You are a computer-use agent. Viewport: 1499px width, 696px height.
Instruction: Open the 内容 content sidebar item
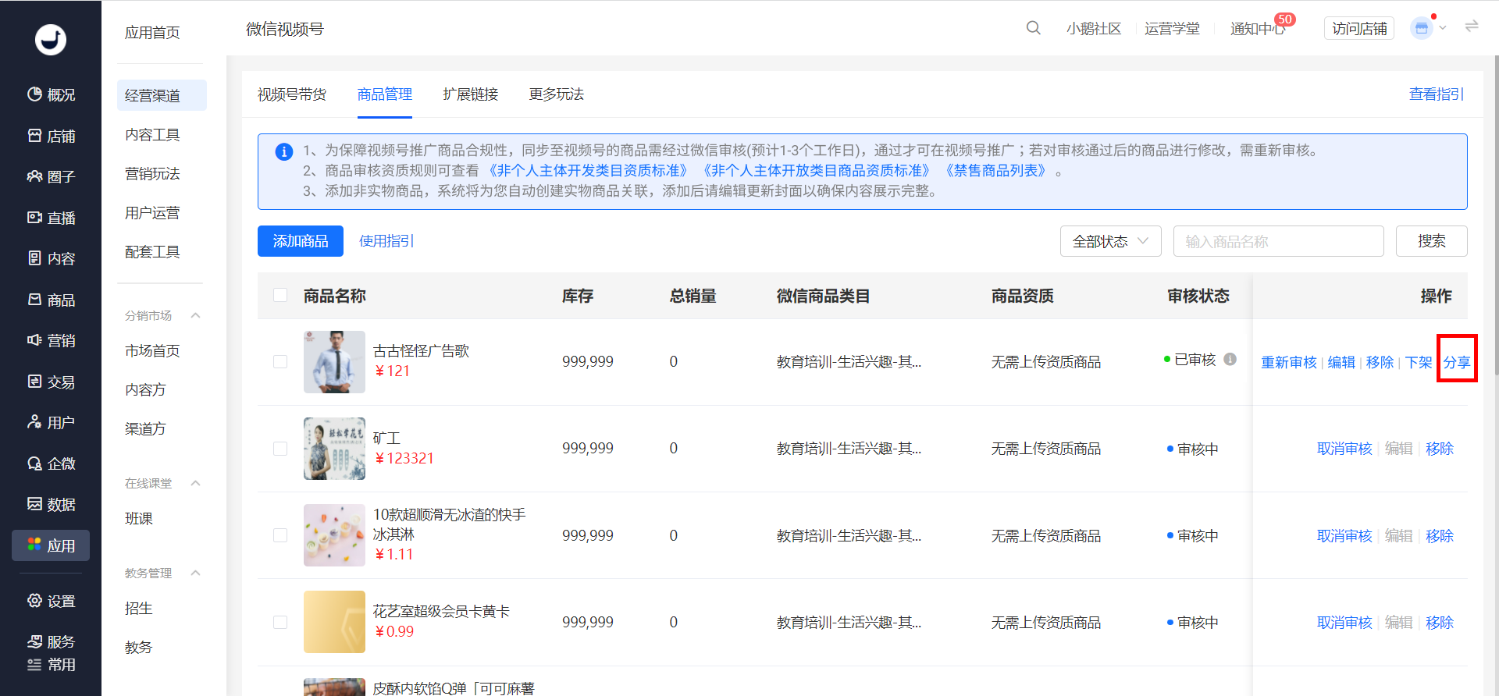tap(51, 259)
